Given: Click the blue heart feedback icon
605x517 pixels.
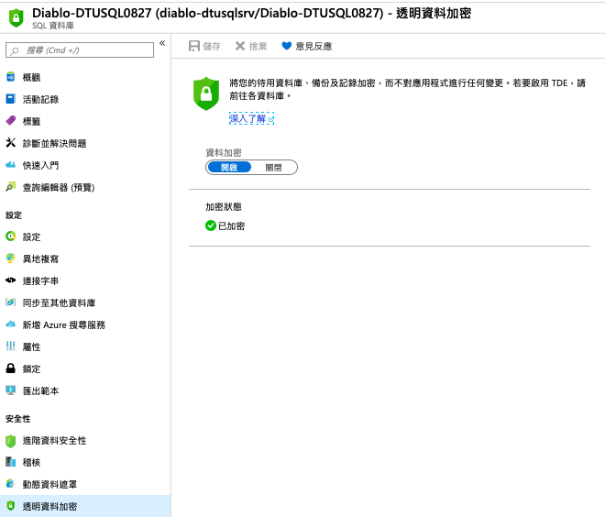Looking at the screenshot, I should tap(287, 47).
